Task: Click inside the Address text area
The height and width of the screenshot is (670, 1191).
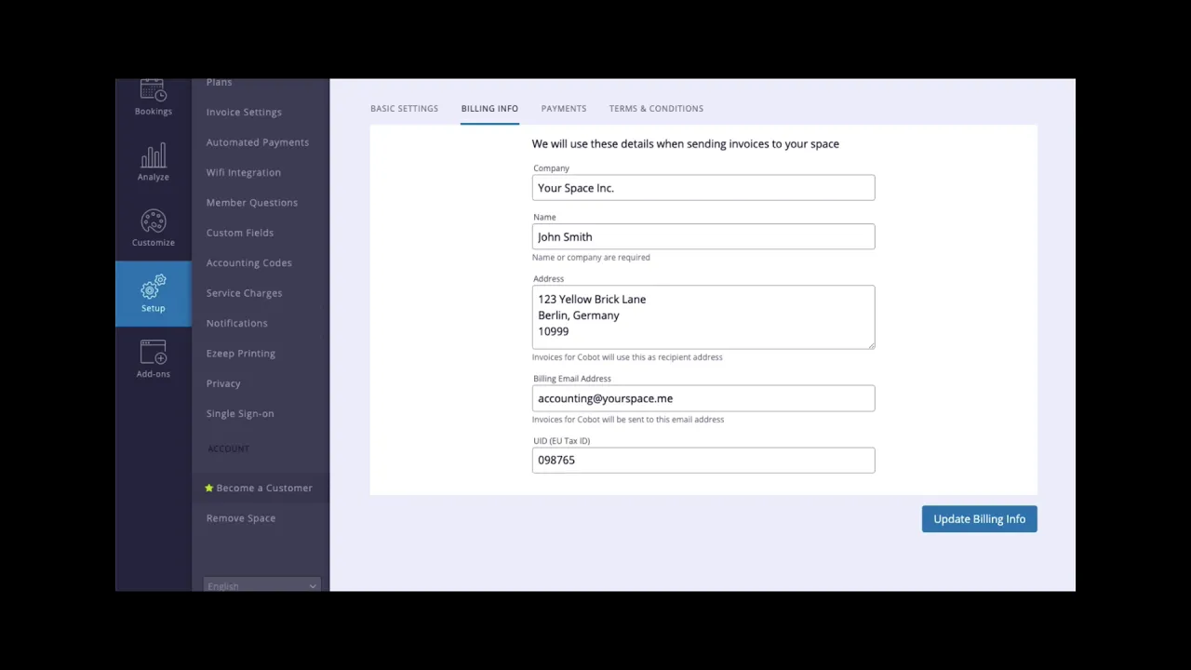Action: pyautogui.click(x=703, y=317)
